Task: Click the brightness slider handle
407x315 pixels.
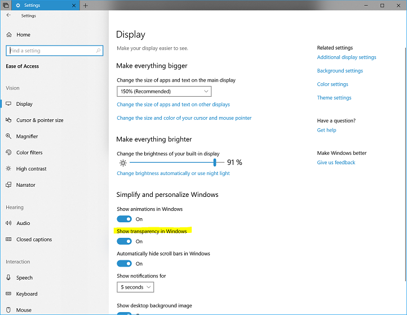Action: point(215,163)
